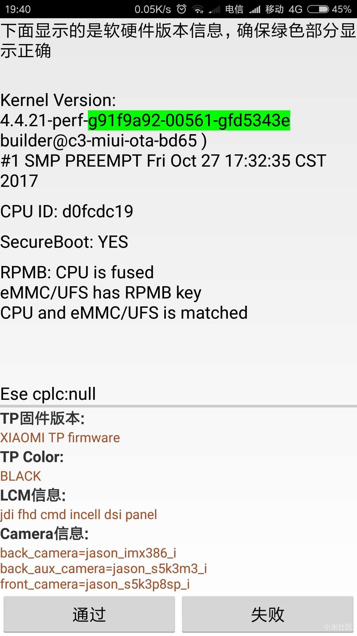
Task: Tap the 小米社区 watermark logo
Action: point(338,627)
